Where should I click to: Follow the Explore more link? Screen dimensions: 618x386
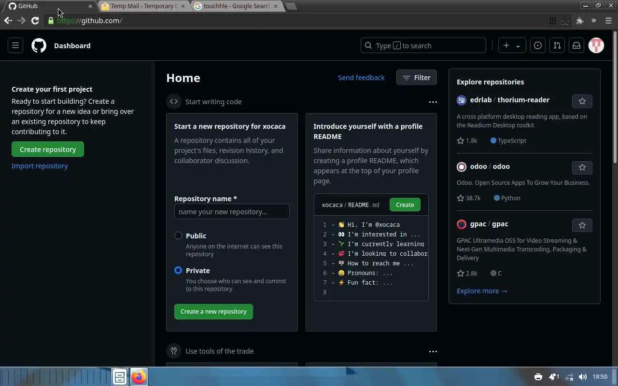(482, 290)
